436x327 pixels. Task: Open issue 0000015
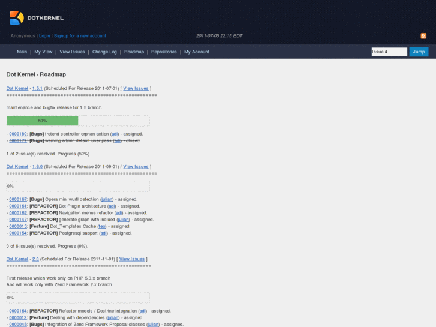coord(18,226)
